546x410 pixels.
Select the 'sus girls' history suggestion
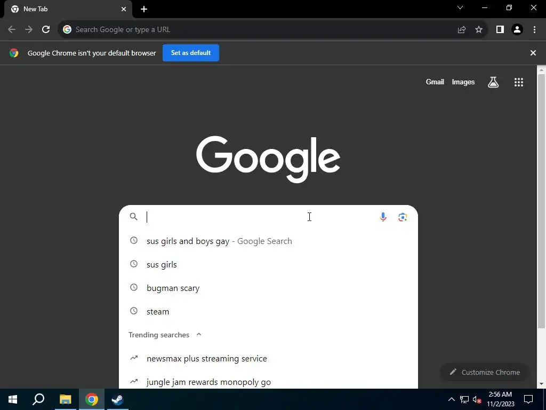[268, 265]
